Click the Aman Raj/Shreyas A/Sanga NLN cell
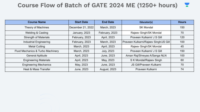 point(146,56)
